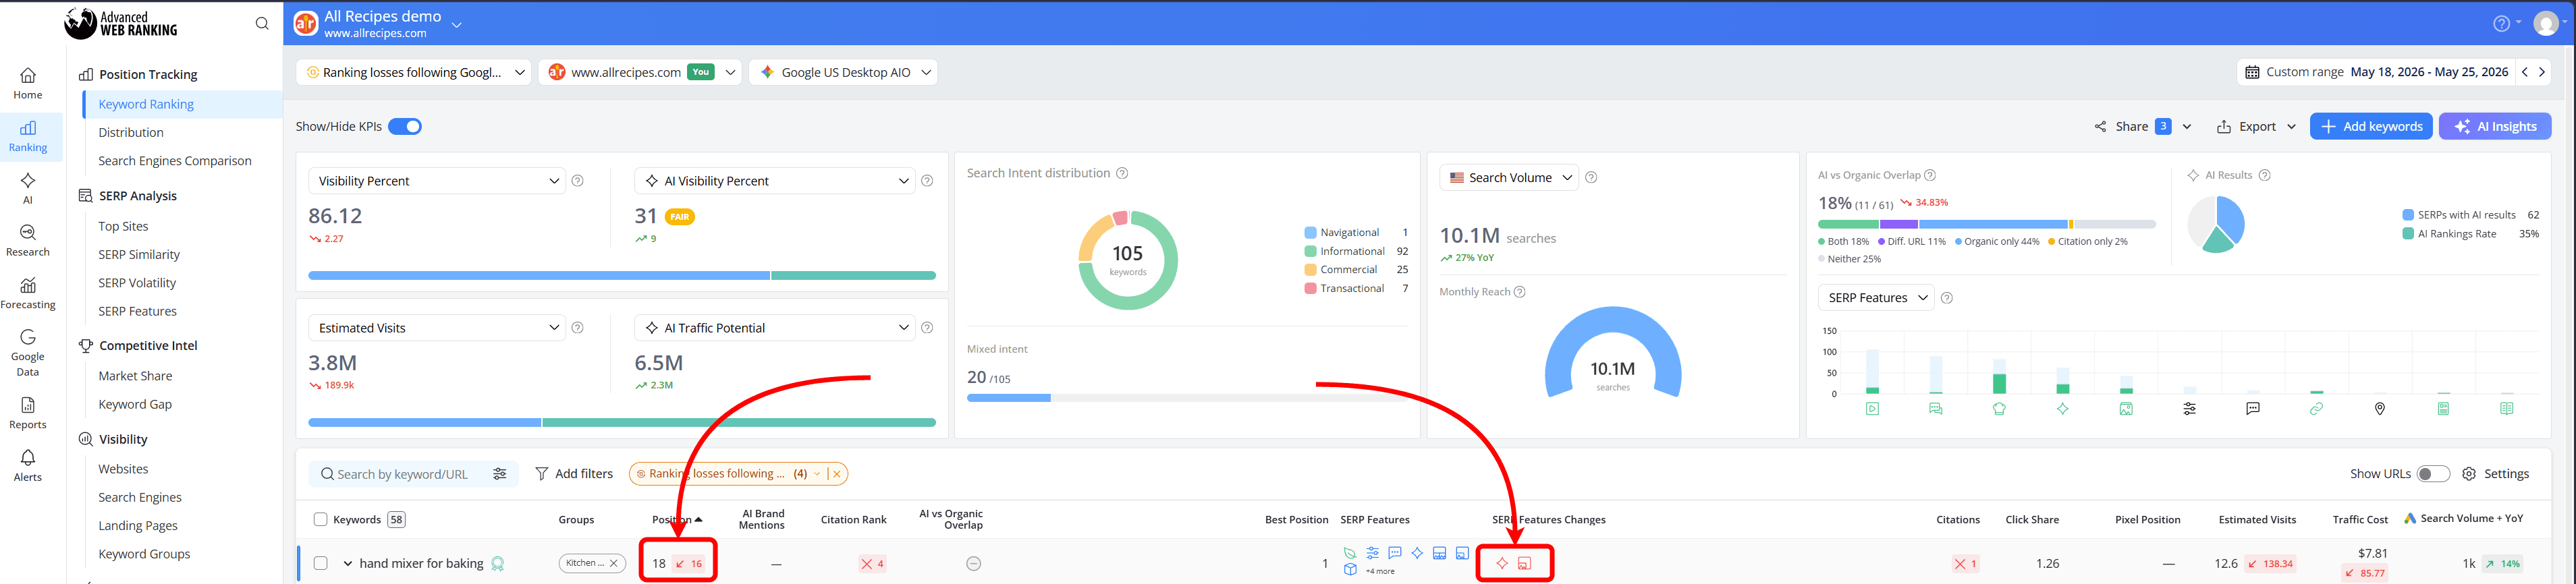Viewport: 2576px width, 584px height.
Task: Click the link chain icon under the chart
Action: point(2316,409)
